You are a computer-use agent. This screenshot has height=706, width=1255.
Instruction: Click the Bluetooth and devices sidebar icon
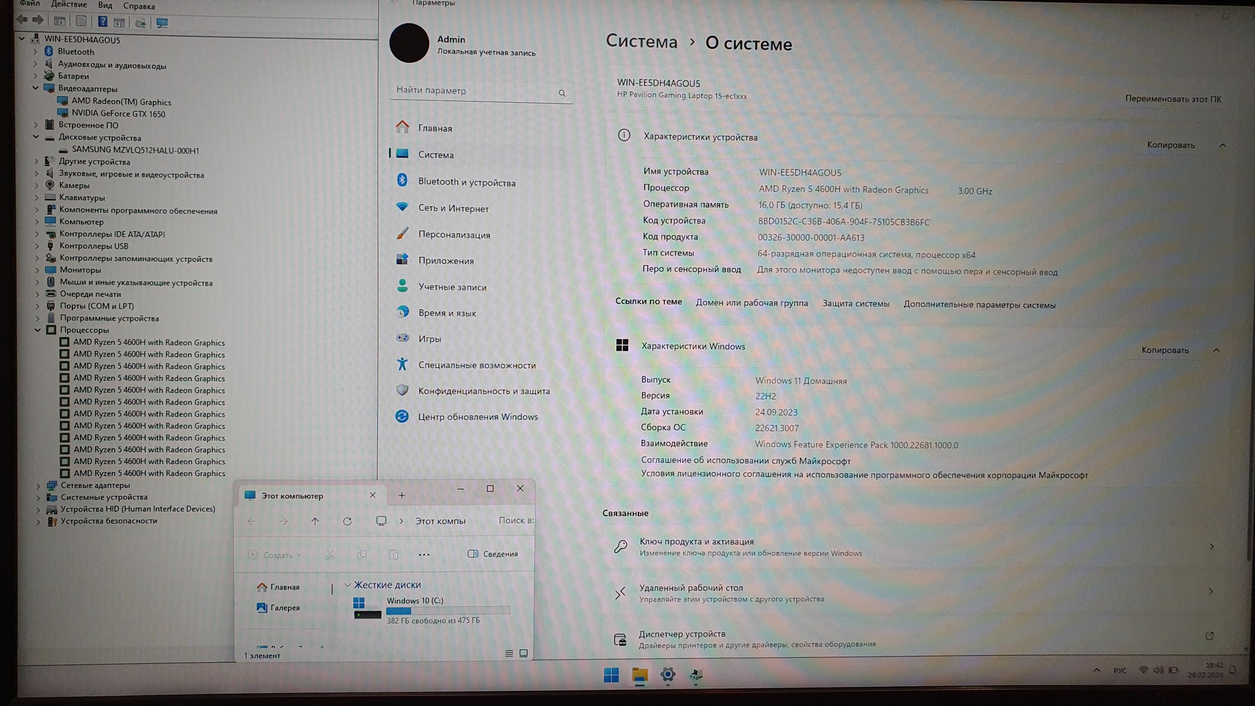click(x=402, y=180)
